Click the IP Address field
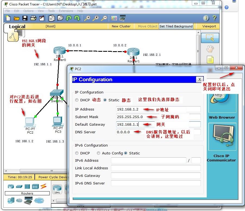Viewport: 245px width, 211px height. pyautogui.click(x=158, y=109)
